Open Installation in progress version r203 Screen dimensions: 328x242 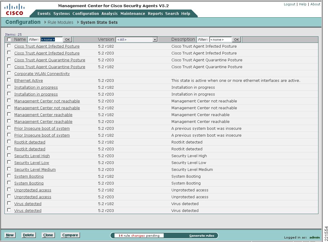pos(36,94)
